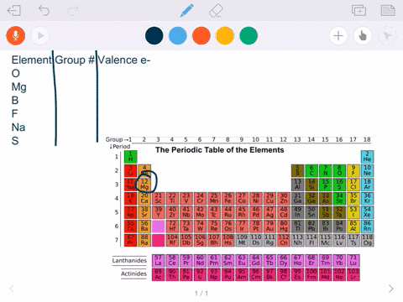Click the 71 Lu lutetium cell
Image resolution: width=403 pixels, height=302 pixels.
point(353,261)
